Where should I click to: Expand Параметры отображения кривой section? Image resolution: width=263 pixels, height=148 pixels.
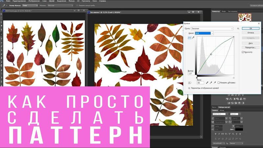click(189, 88)
